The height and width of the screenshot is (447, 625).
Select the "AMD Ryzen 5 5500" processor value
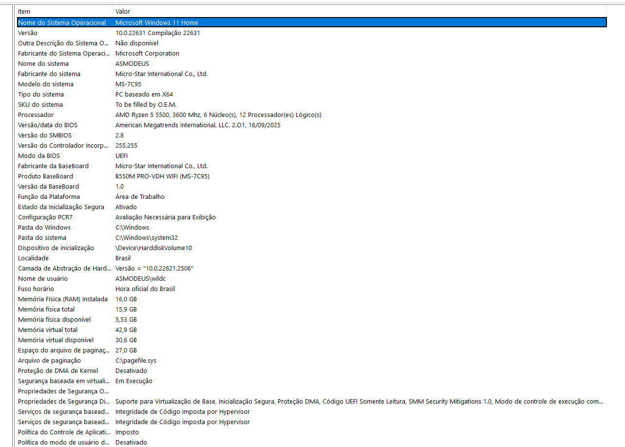click(218, 115)
